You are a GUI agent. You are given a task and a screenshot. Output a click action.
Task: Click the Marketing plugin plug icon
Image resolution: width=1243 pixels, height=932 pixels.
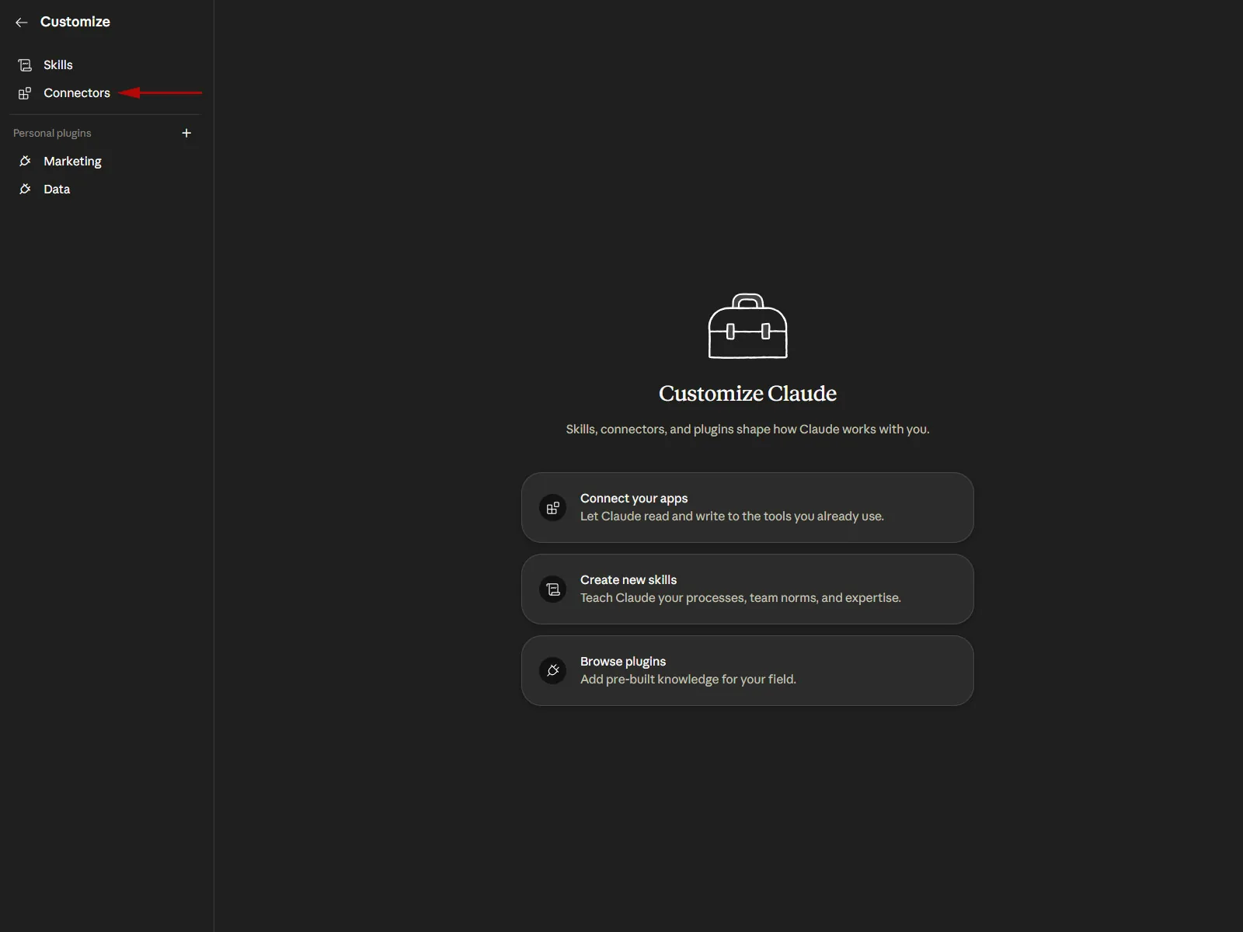tap(25, 162)
